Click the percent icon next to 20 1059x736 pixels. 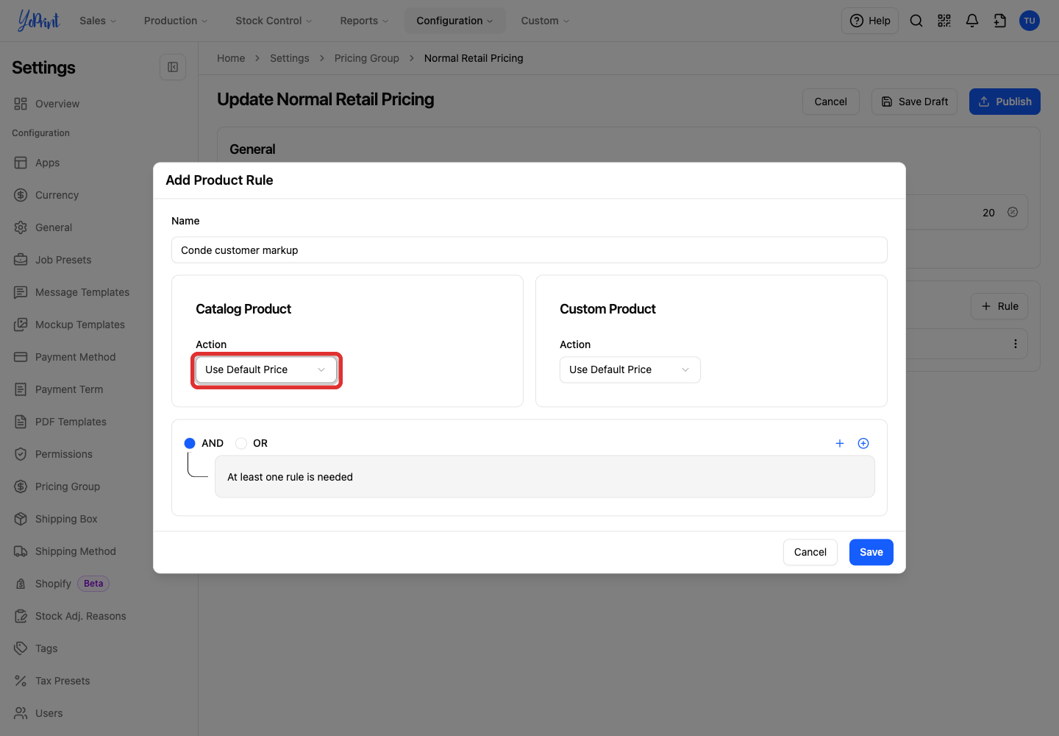point(1013,212)
